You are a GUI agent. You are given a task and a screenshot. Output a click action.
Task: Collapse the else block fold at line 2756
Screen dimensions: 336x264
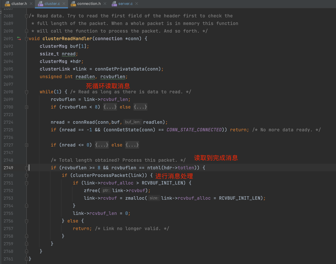(x=27, y=221)
